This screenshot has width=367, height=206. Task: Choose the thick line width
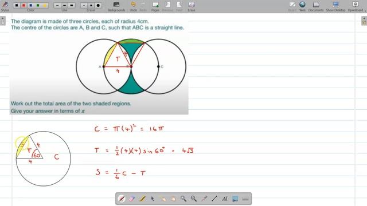pyautogui.click(x=72, y=5)
